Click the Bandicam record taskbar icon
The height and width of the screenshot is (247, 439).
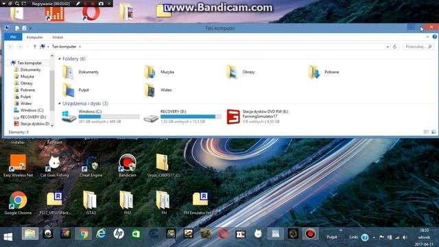[310, 233]
